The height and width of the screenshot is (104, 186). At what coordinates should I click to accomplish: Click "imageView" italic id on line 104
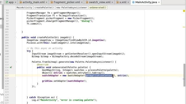coord(98,40)
